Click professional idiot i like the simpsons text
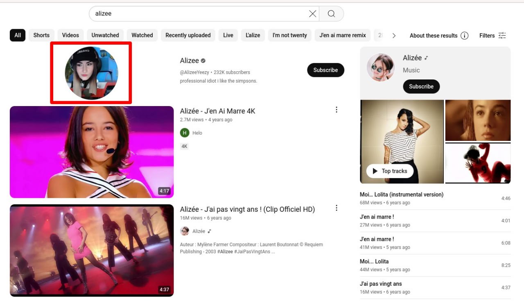524x301 pixels. coord(219,81)
